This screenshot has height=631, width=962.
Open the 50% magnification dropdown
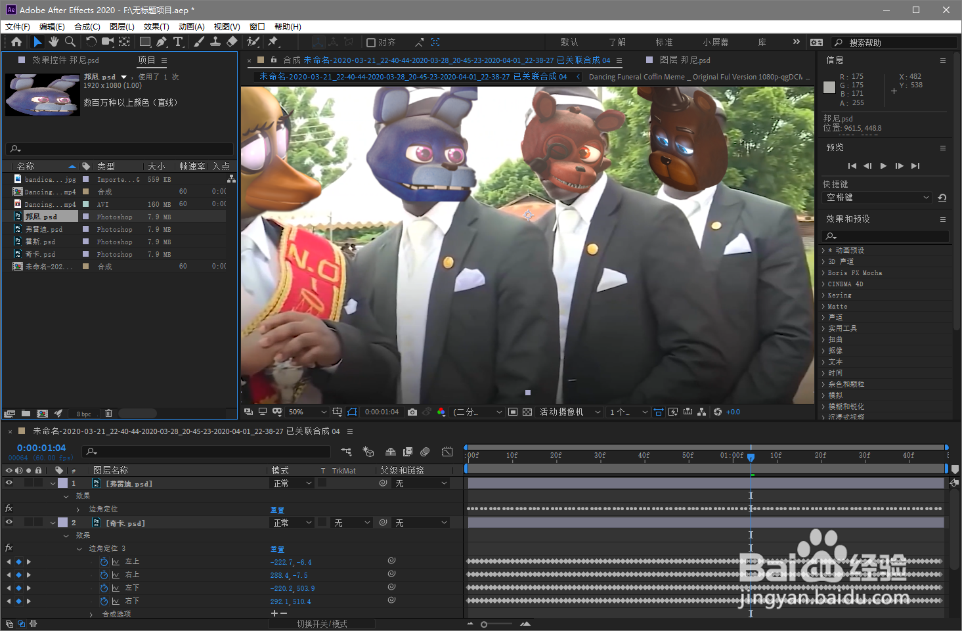(x=308, y=412)
